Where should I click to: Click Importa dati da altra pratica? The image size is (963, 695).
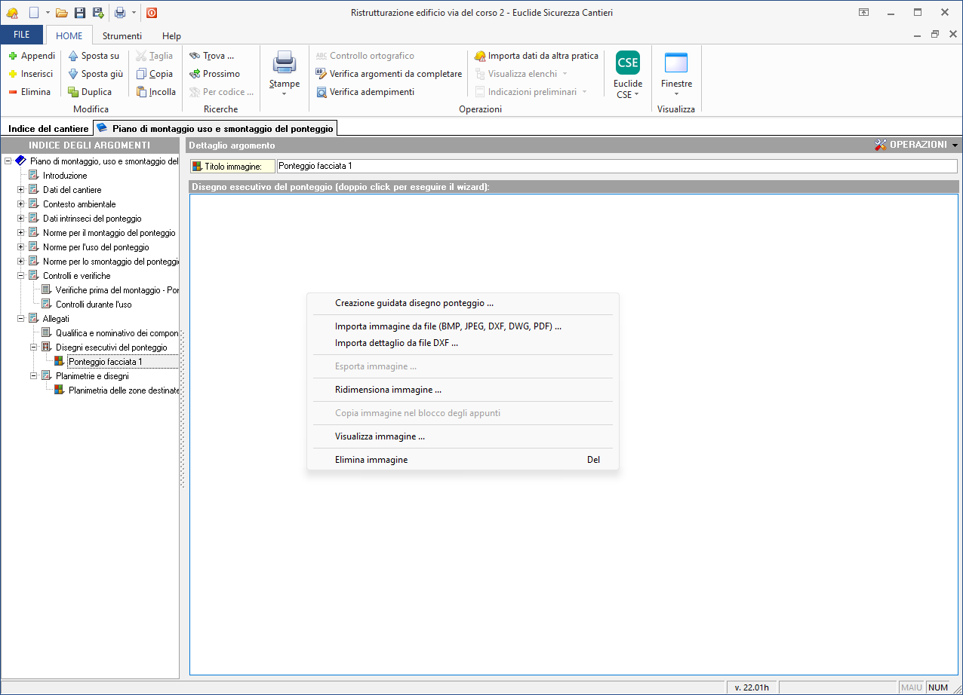(535, 56)
